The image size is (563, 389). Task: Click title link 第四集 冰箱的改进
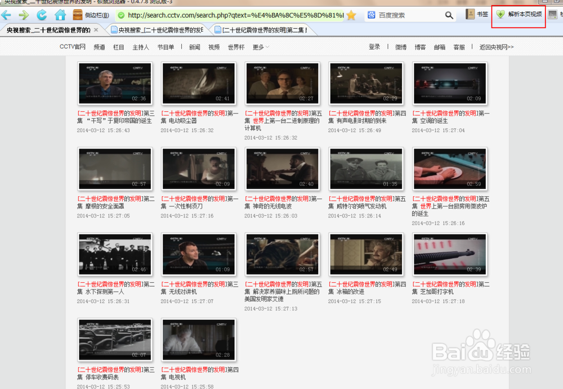coord(367,288)
